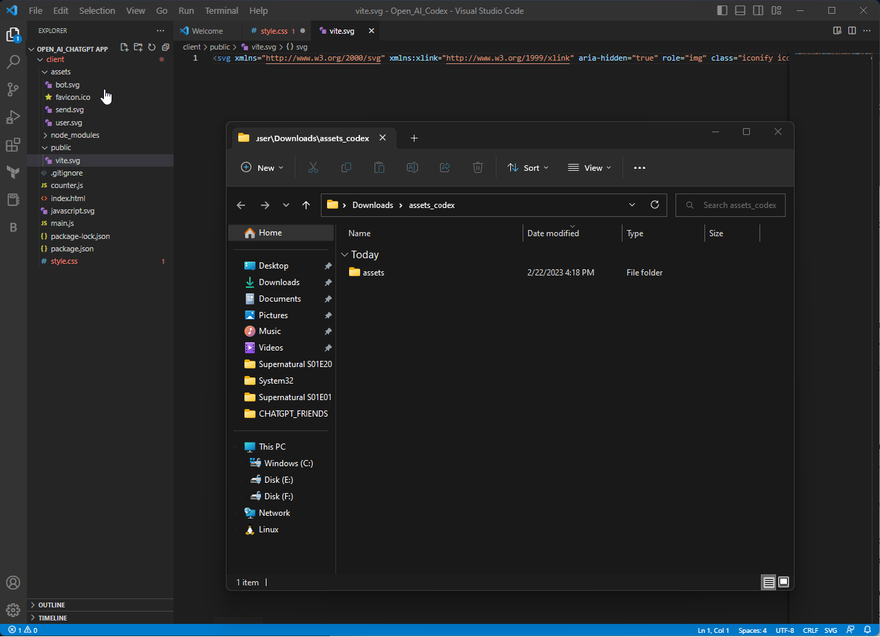Open the Run and Debug view
This screenshot has height=637, width=880.
pos(13,117)
